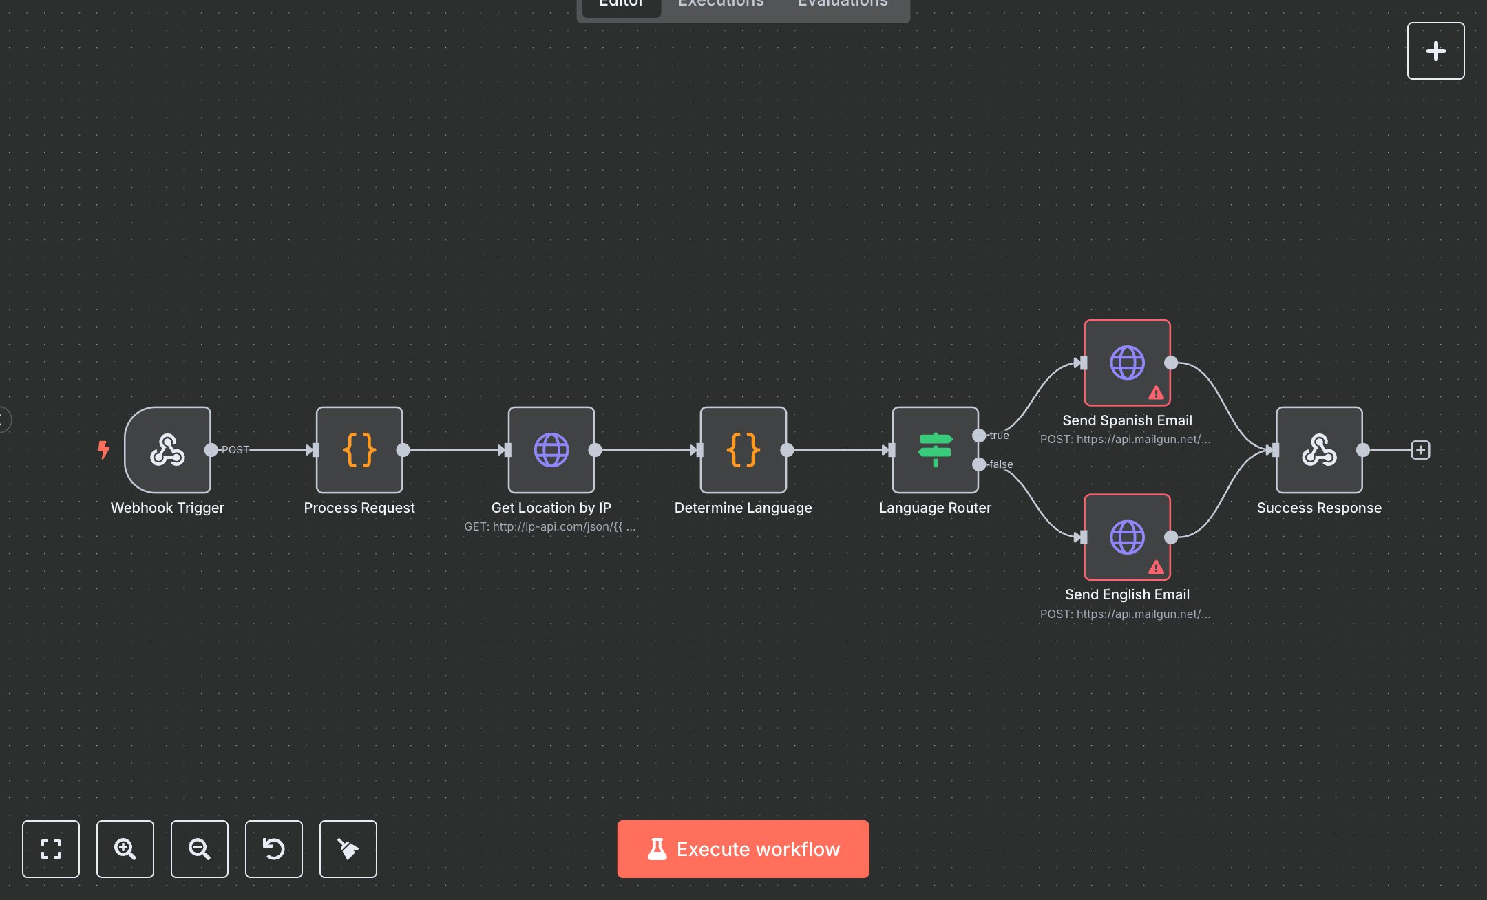Open the Determine Language code node
This screenshot has width=1487, height=900.
click(x=743, y=450)
